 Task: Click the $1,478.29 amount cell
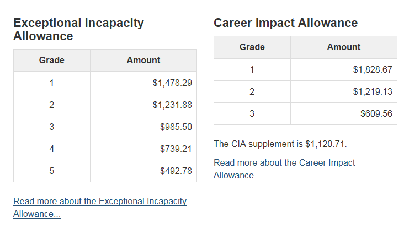pyautogui.click(x=143, y=83)
